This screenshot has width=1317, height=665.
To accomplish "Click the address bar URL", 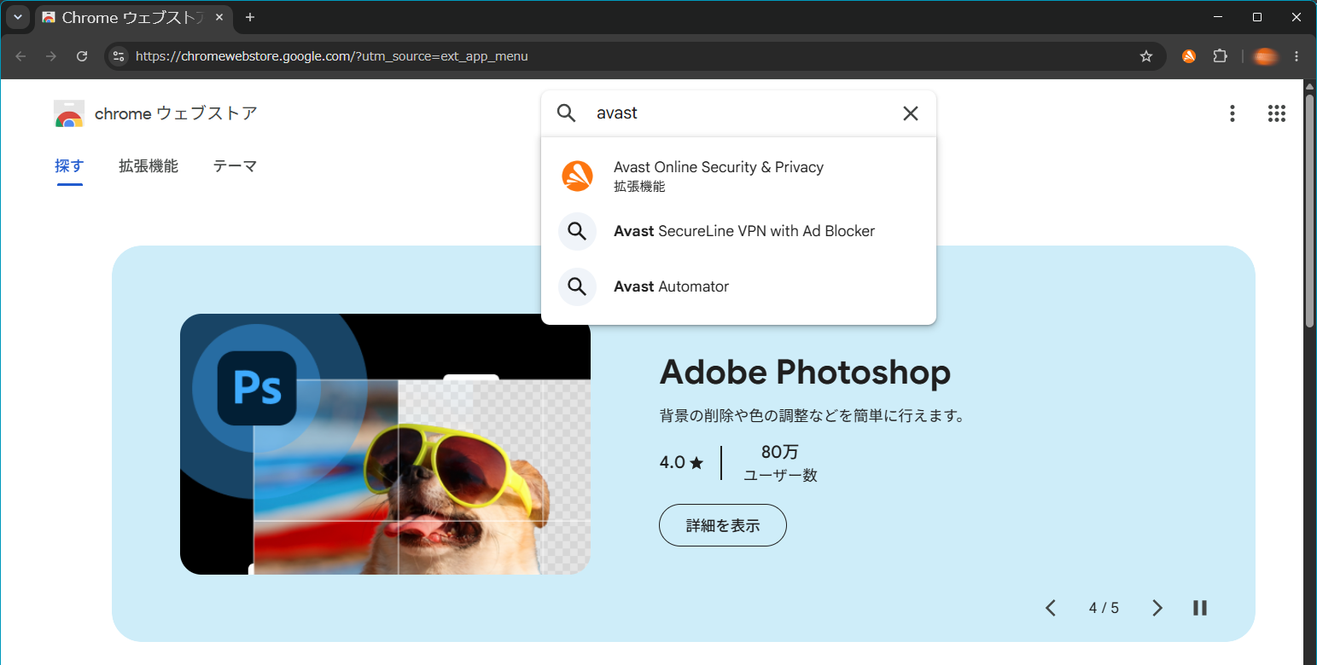I will click(332, 56).
